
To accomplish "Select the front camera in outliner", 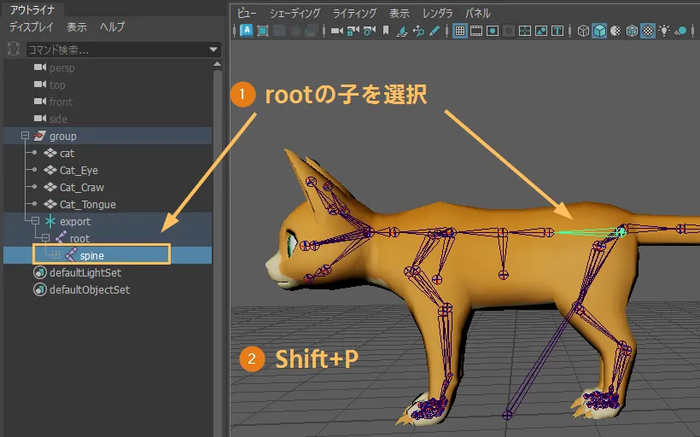I will coord(61,102).
